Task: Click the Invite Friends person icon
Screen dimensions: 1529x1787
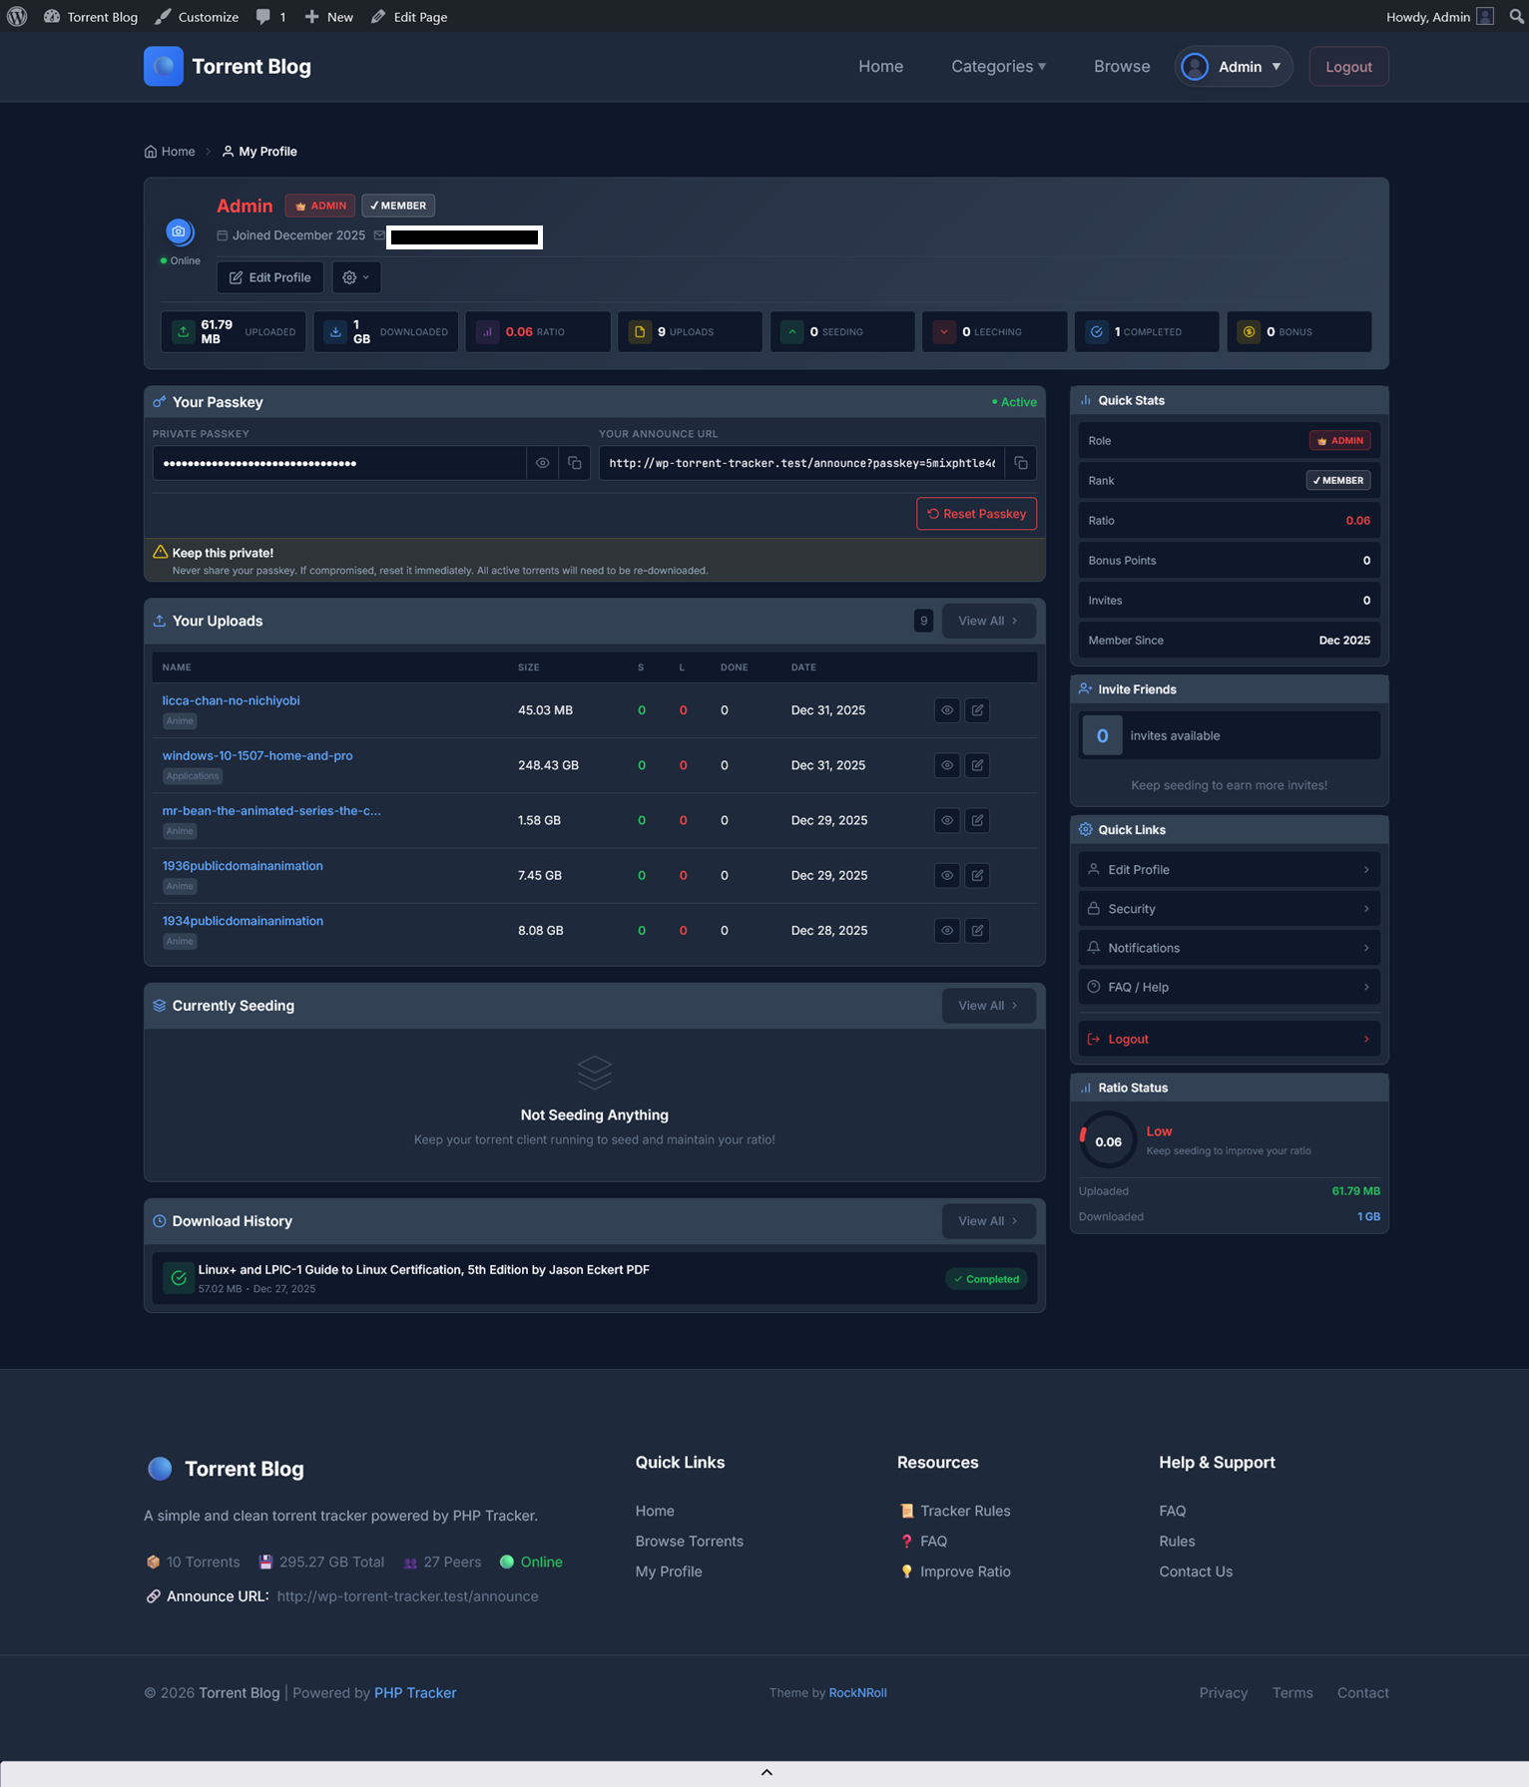Action: [1086, 689]
